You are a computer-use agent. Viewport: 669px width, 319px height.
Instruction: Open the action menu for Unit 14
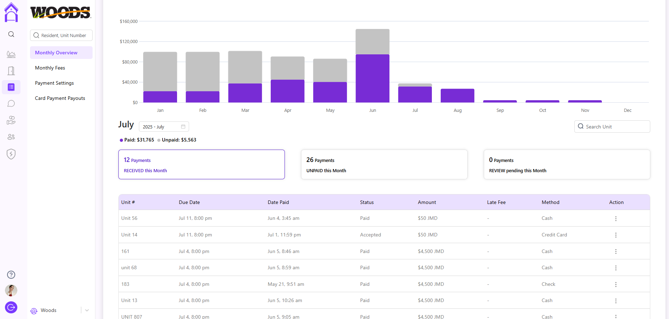click(616, 235)
